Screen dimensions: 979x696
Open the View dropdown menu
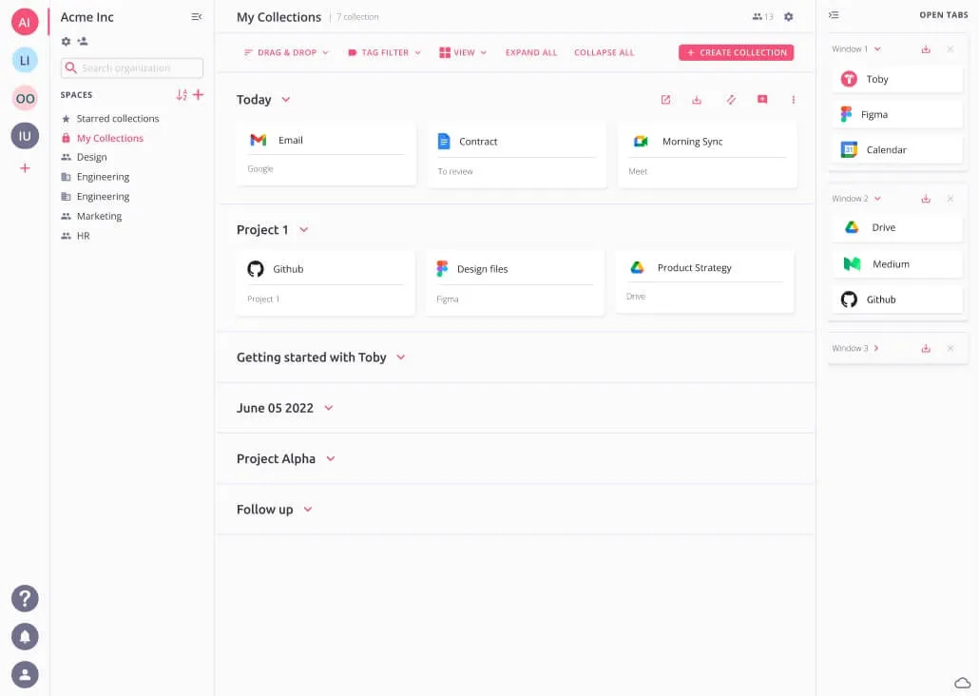pos(463,52)
